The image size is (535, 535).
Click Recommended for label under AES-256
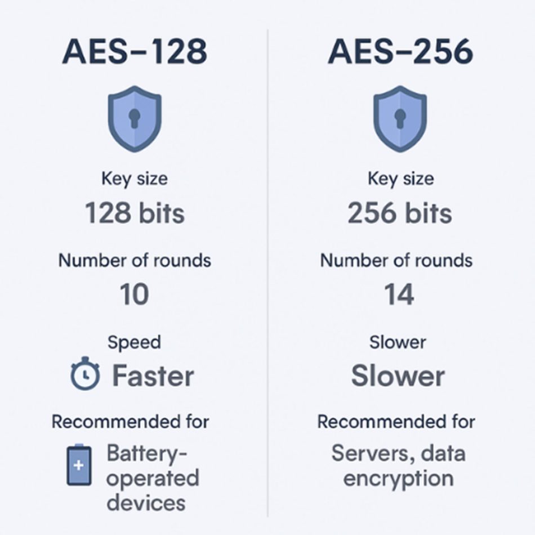point(396,422)
